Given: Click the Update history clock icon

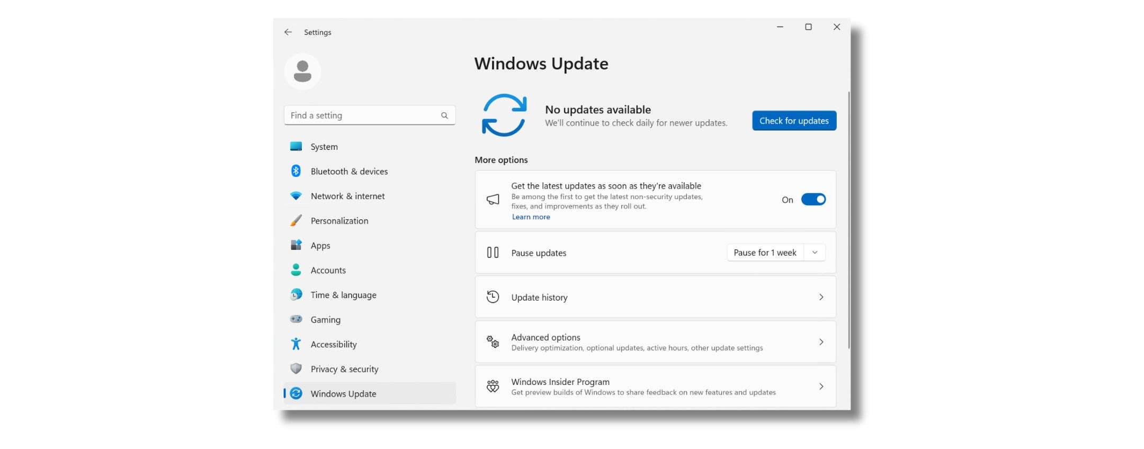Looking at the screenshot, I should (x=493, y=297).
